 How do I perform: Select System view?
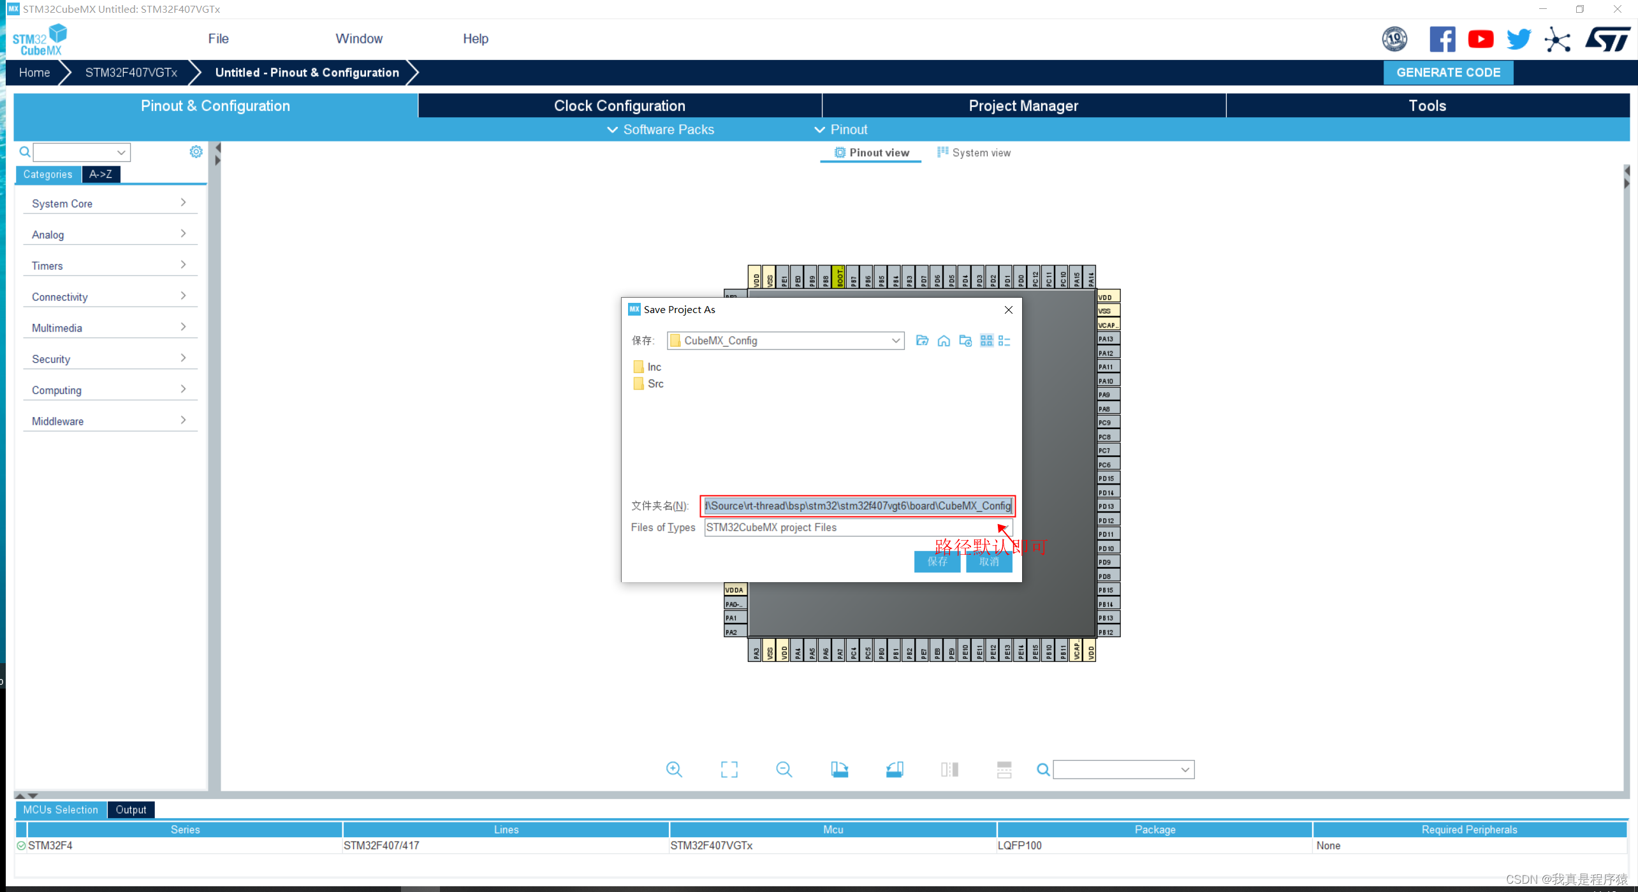click(x=974, y=152)
